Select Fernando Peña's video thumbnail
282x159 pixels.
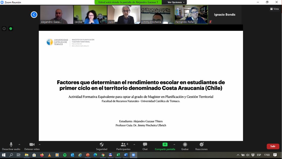click(x=191, y=15)
